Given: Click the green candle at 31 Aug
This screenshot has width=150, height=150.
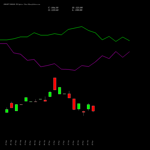Looking at the screenshot, I should click(26, 99).
